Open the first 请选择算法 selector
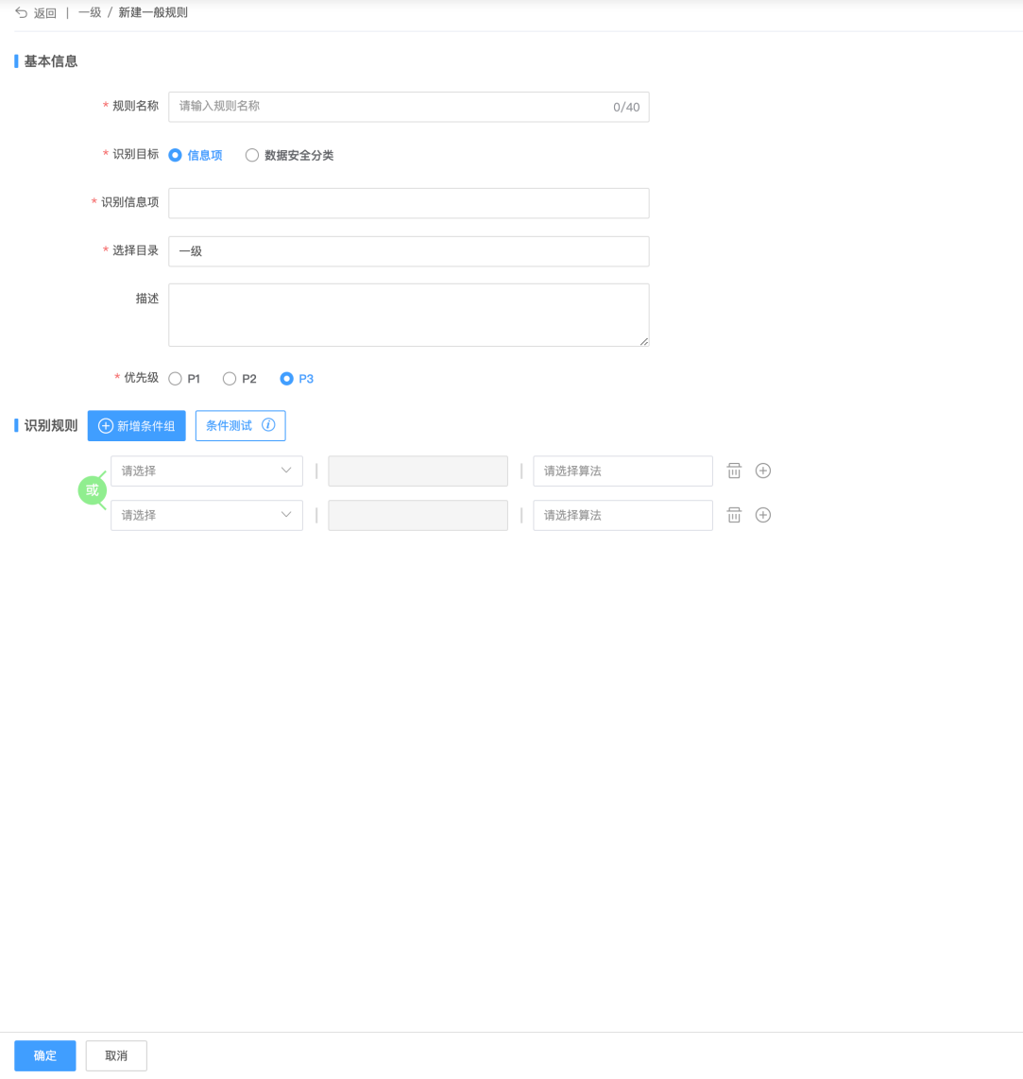 pos(622,471)
